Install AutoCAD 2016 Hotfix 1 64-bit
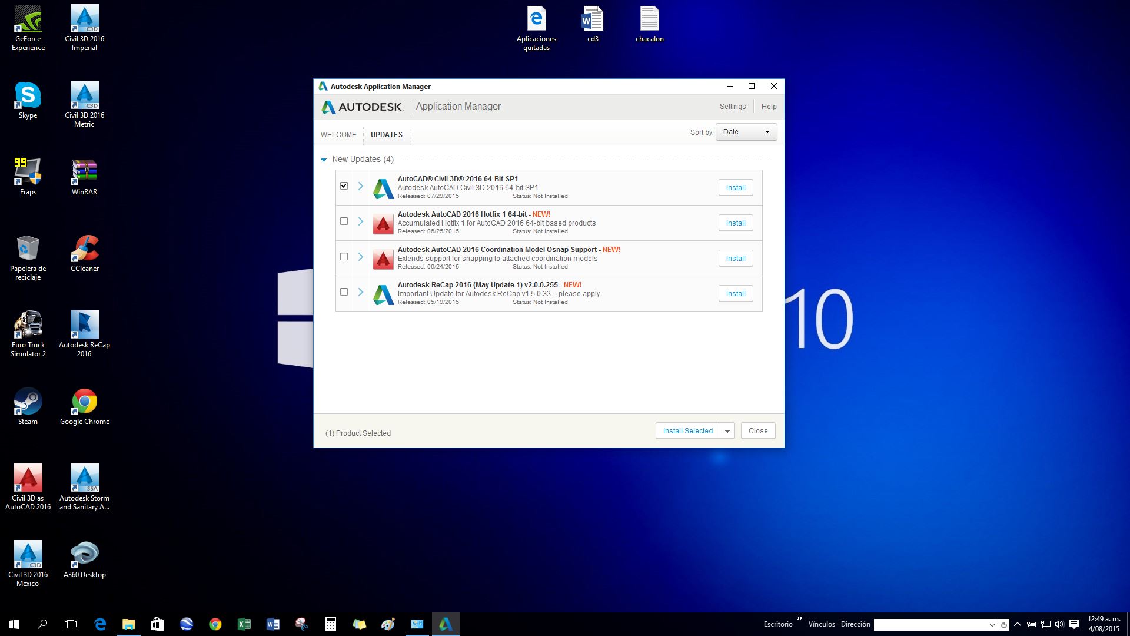 [x=736, y=223]
